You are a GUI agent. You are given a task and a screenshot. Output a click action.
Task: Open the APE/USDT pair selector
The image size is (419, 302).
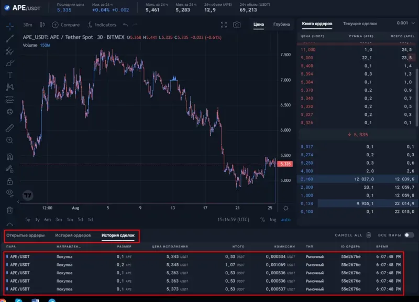point(23,8)
